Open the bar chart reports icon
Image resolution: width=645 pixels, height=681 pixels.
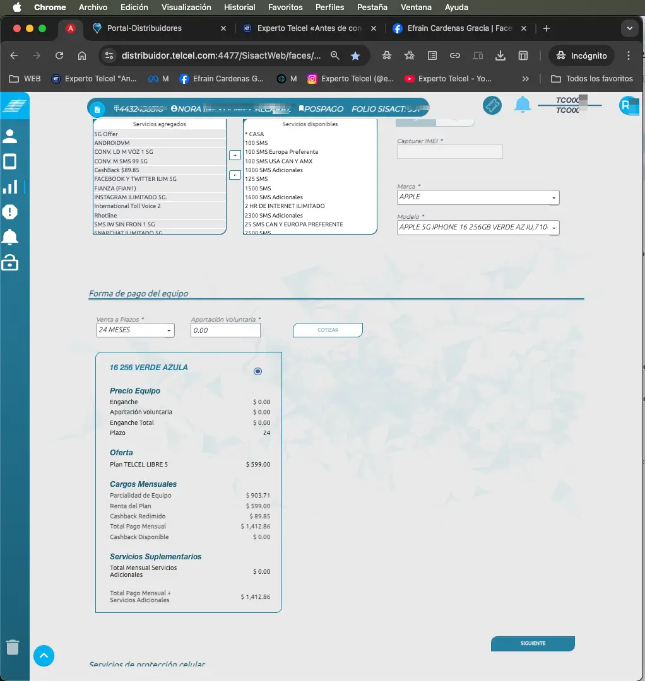[10, 187]
